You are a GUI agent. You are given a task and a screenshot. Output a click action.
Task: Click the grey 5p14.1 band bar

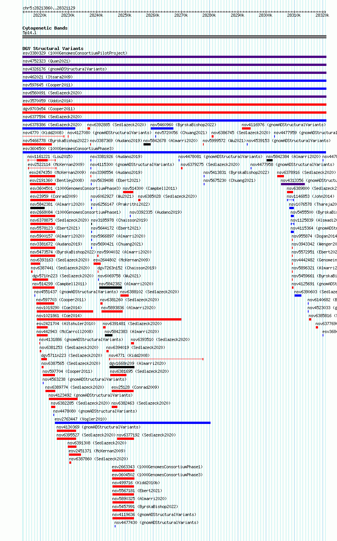click(174, 37)
